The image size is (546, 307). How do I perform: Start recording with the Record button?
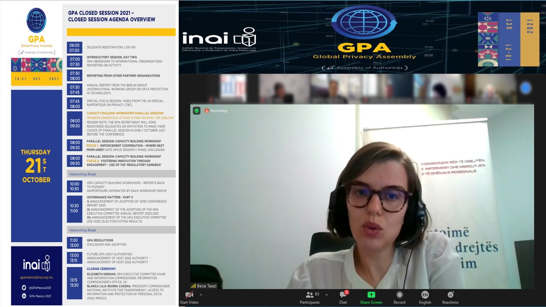tap(399, 295)
